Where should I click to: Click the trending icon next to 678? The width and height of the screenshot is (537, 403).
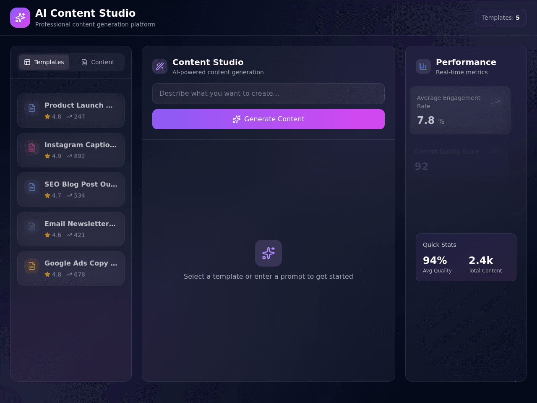pyautogui.click(x=69, y=275)
